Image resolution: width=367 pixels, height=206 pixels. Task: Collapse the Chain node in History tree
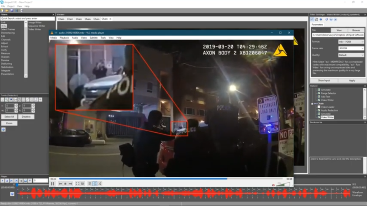(x=312, y=103)
